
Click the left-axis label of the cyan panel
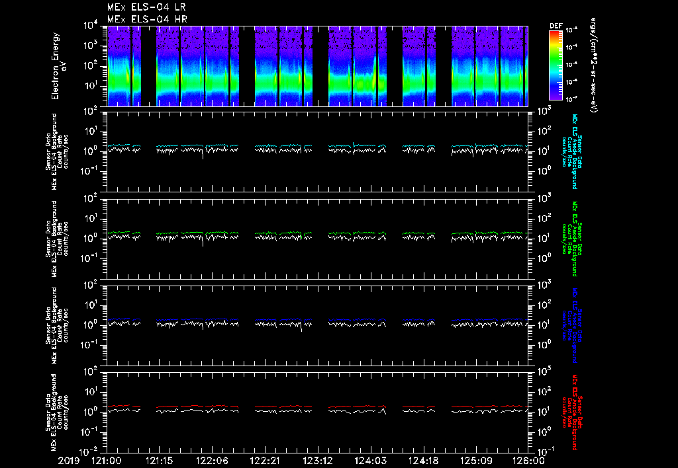[57, 151]
